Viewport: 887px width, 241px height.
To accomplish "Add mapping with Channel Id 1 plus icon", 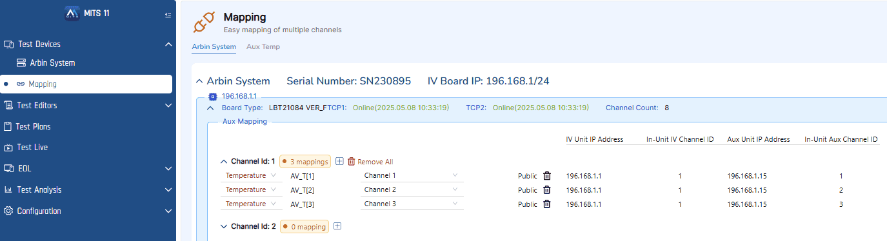I will pyautogui.click(x=339, y=161).
